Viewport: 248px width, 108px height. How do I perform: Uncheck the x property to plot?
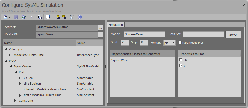(181, 66)
